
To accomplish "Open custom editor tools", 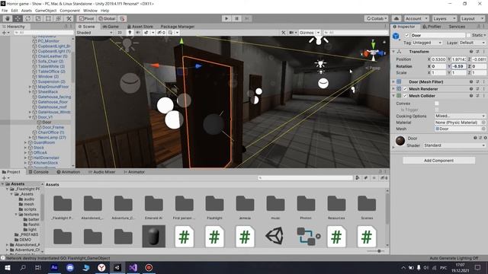I will [69, 18].
